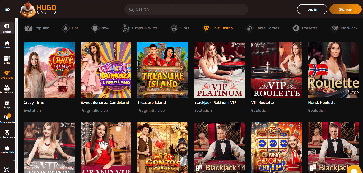The height and width of the screenshot is (173, 363).
Task: Launch the Treasure Island game tile
Action: (163, 70)
